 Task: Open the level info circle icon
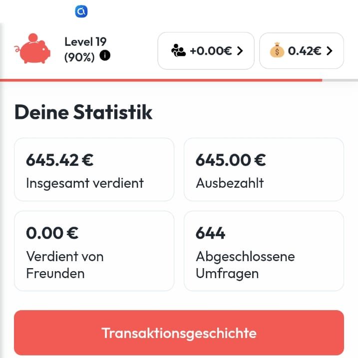tap(105, 55)
